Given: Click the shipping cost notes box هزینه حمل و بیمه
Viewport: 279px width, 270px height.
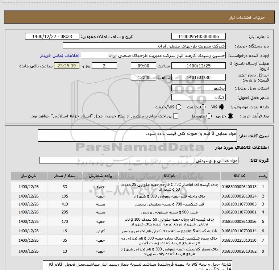Looking at the screenshot, I should (137, 265).
